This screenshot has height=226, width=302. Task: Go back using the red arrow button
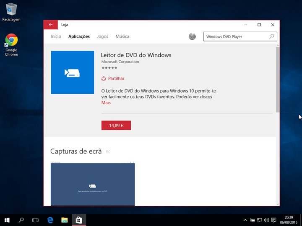[x=51, y=25]
